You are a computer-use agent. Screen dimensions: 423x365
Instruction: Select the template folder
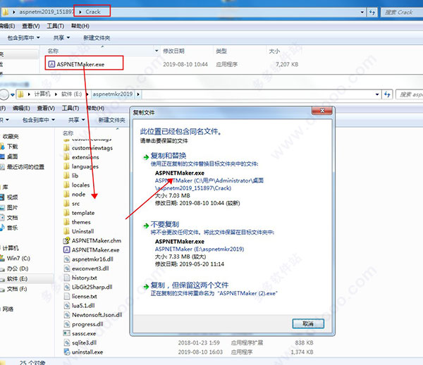(x=79, y=213)
